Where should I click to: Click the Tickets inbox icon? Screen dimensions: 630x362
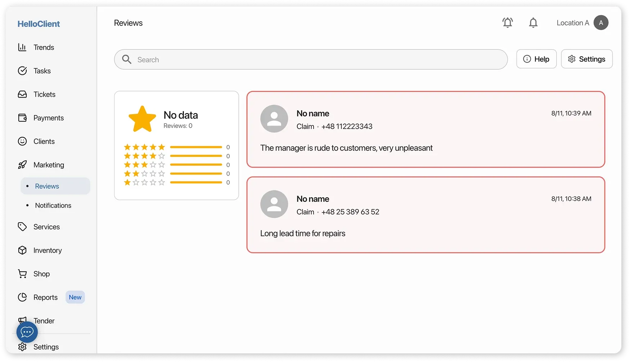[22, 94]
